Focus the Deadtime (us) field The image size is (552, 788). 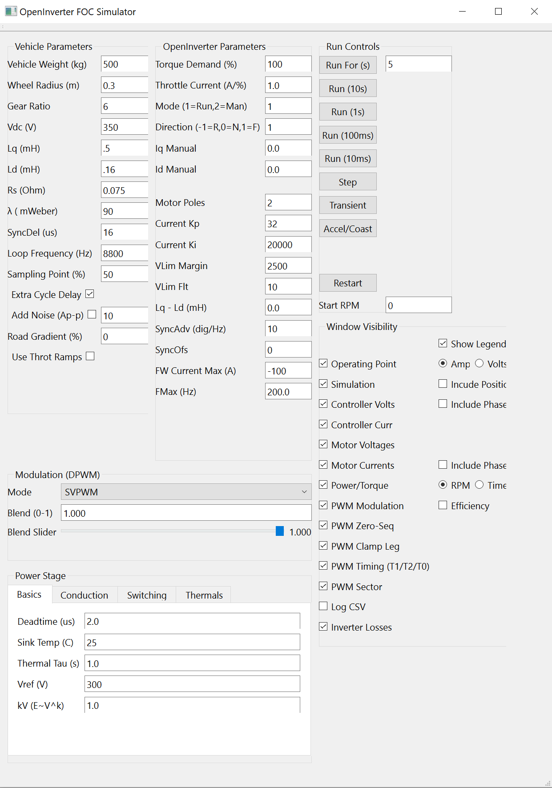pos(192,621)
